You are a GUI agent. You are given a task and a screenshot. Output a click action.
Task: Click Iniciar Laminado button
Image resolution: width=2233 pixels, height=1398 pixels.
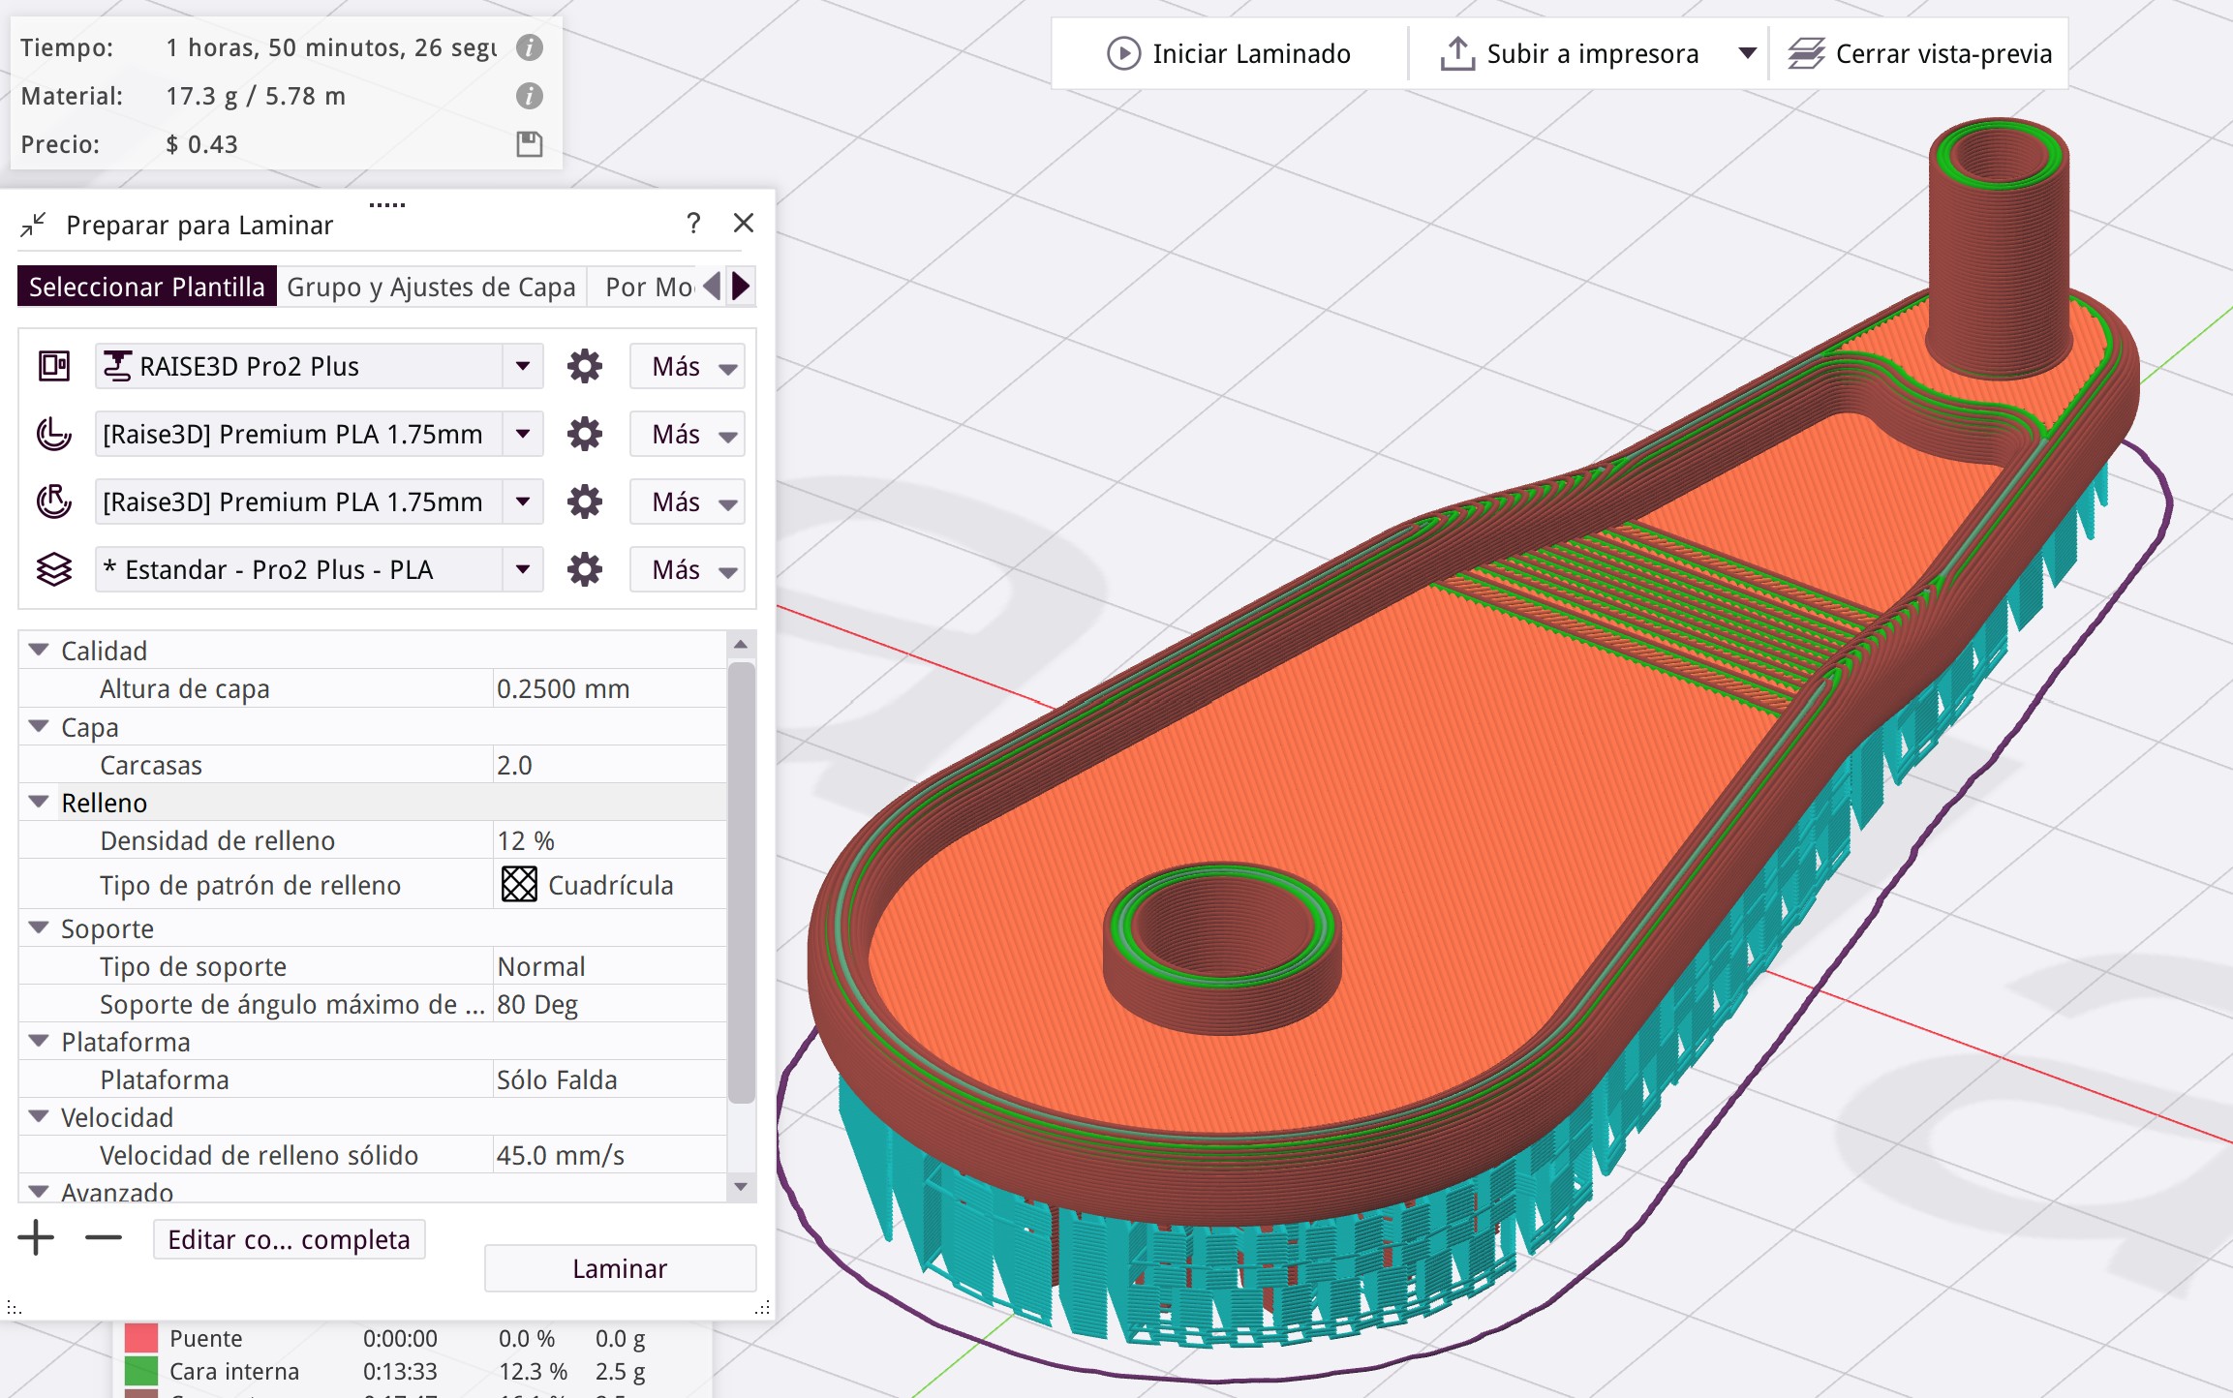tap(1229, 53)
